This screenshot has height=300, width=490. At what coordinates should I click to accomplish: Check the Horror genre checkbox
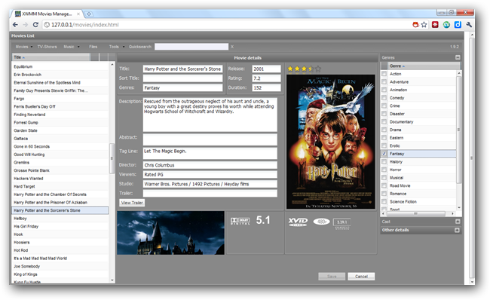pyautogui.click(x=384, y=170)
